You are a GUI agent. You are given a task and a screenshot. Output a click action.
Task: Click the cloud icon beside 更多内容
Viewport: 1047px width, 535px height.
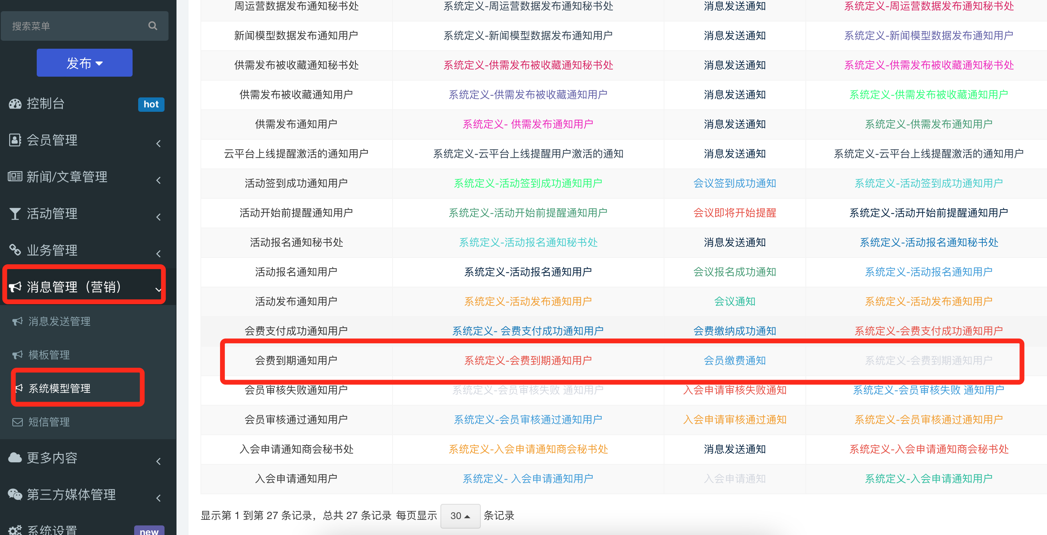coord(15,458)
